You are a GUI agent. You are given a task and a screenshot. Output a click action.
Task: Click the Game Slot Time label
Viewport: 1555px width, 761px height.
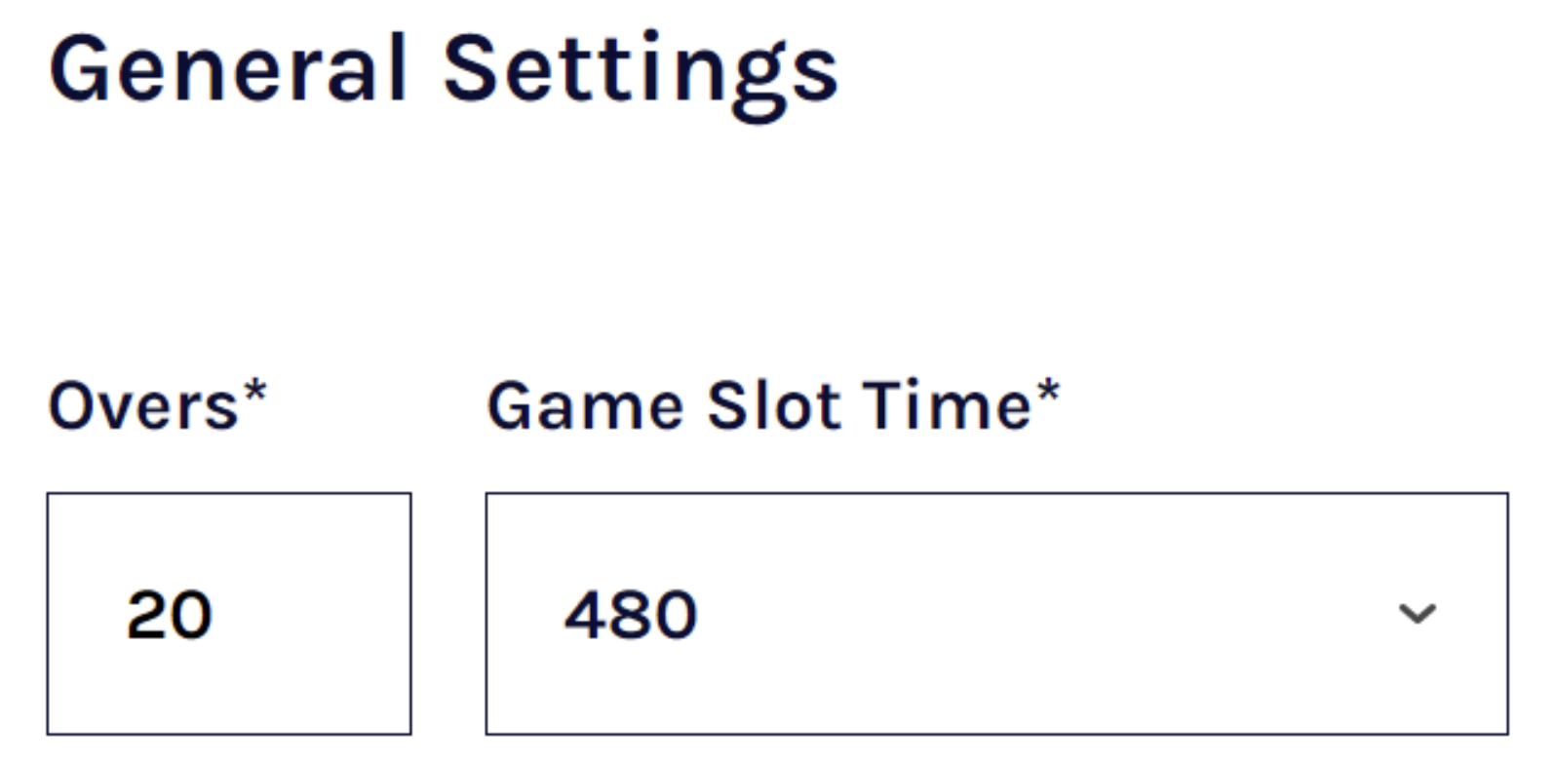click(760, 405)
